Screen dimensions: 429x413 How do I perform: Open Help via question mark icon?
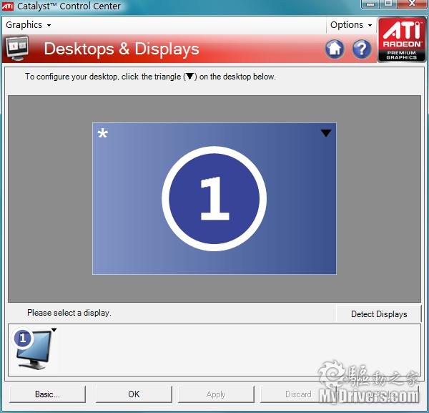click(x=362, y=49)
